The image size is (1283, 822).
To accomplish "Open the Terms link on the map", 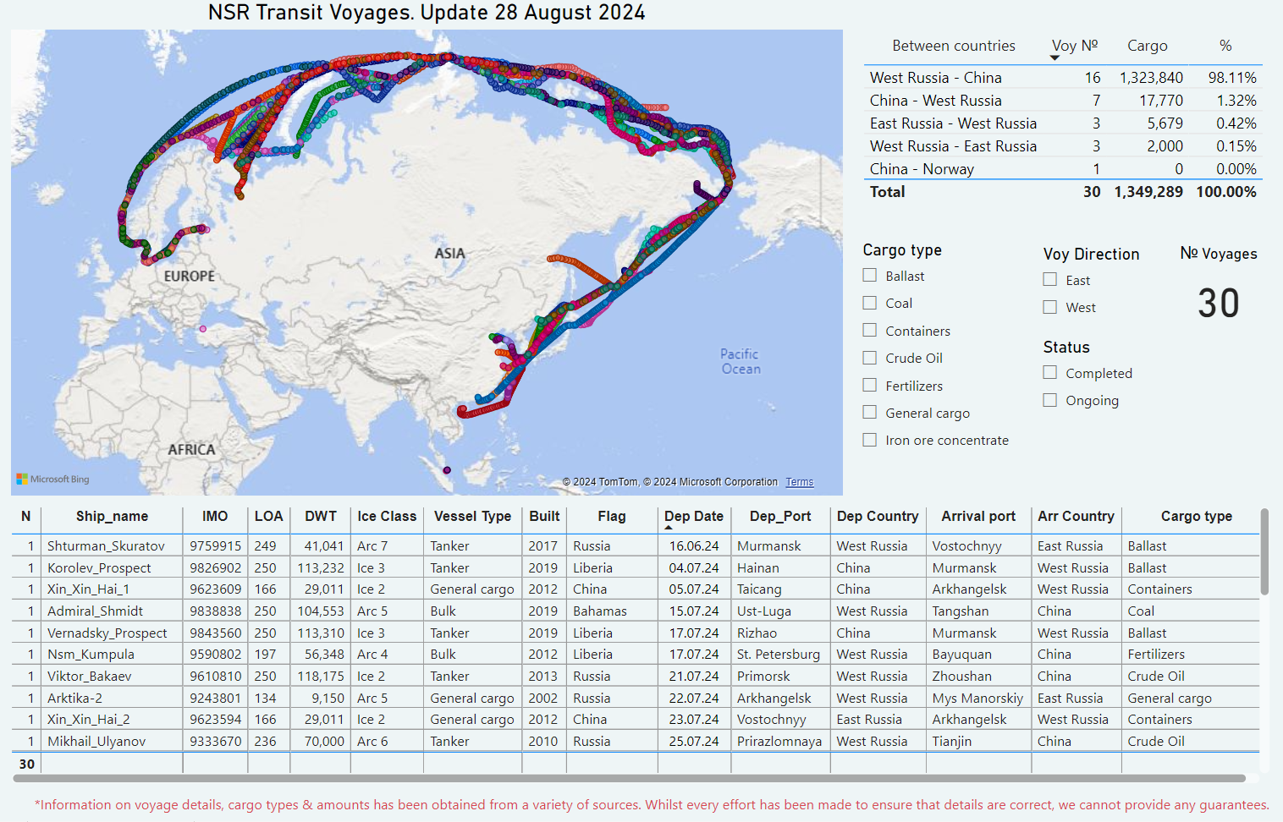I will [x=799, y=481].
